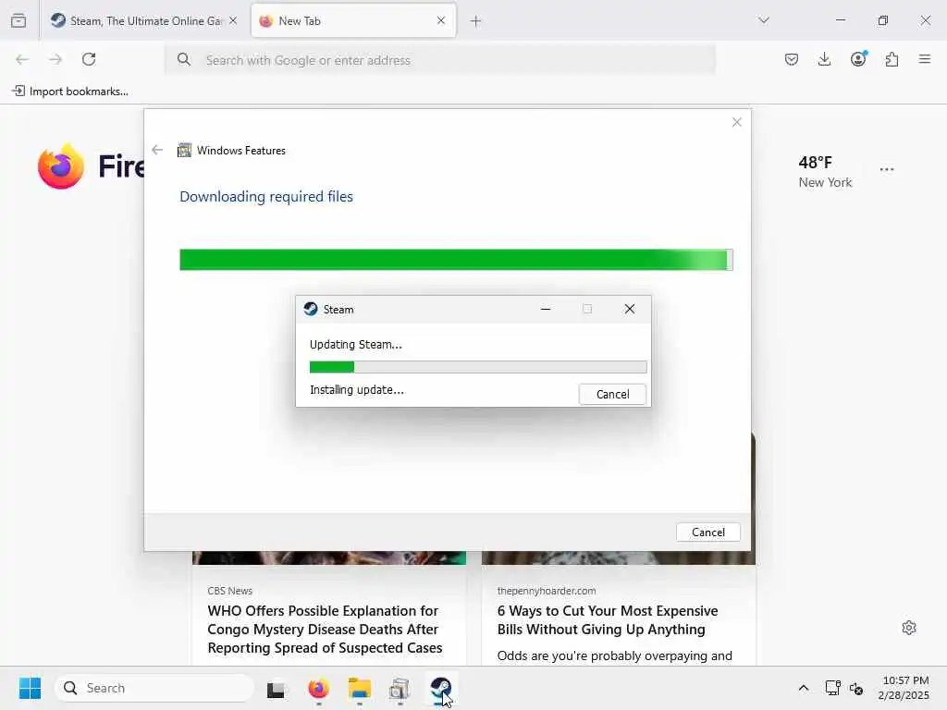
Task: Click the taskbar Search box
Action: click(154, 688)
